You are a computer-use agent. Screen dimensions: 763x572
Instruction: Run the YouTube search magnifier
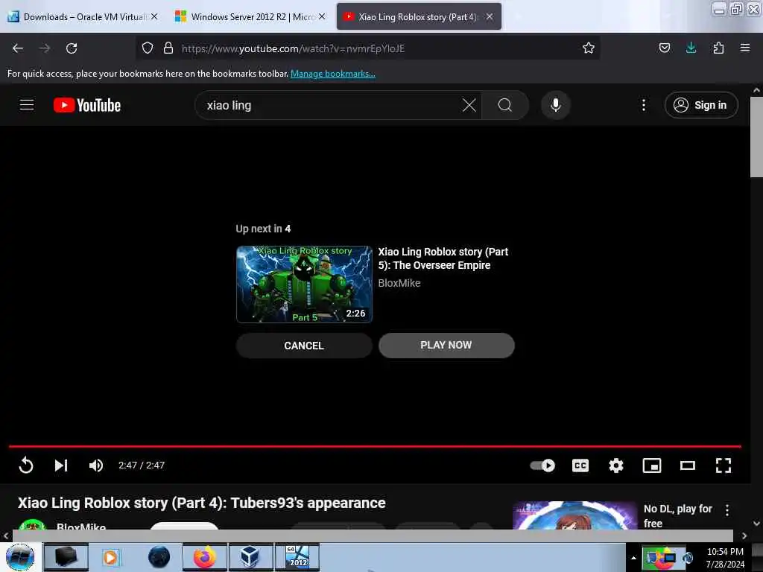tap(505, 105)
